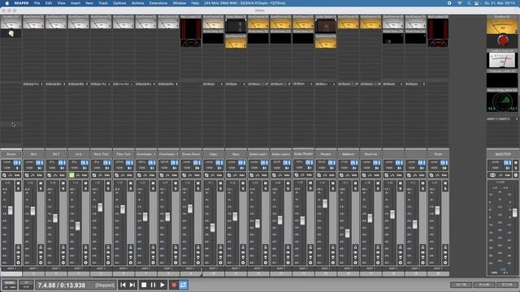
Task: Toggle the green phase button on the fourth strip
Action: coord(71,175)
